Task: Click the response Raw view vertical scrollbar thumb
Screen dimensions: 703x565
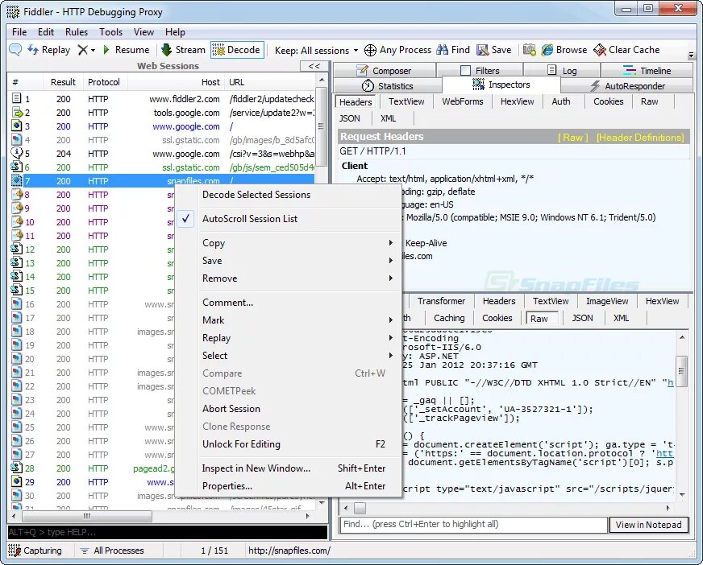Action: [x=681, y=371]
